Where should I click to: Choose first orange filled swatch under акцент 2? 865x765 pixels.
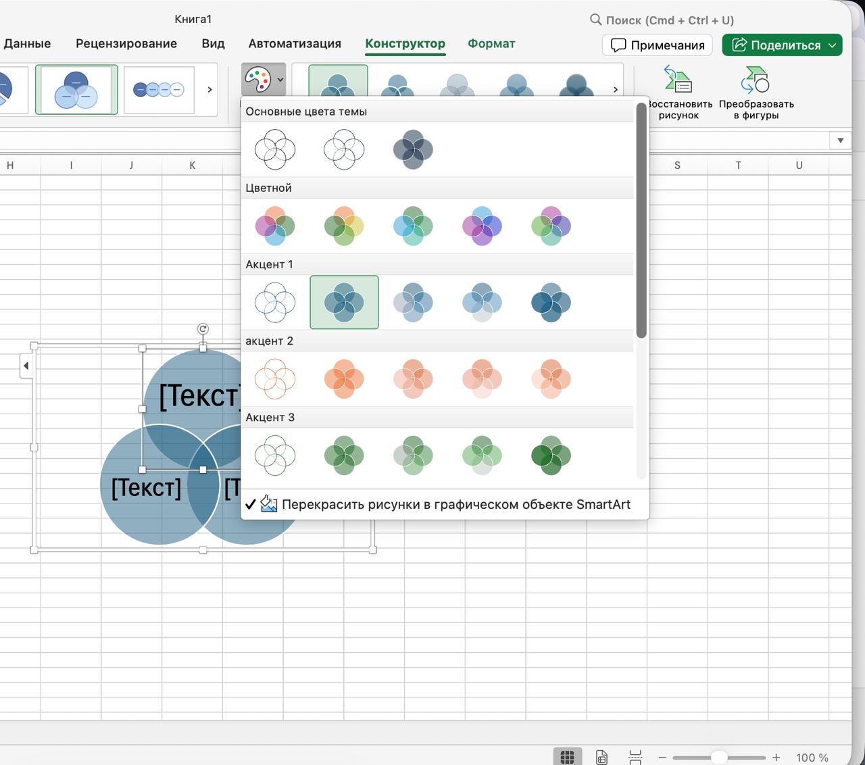click(344, 378)
